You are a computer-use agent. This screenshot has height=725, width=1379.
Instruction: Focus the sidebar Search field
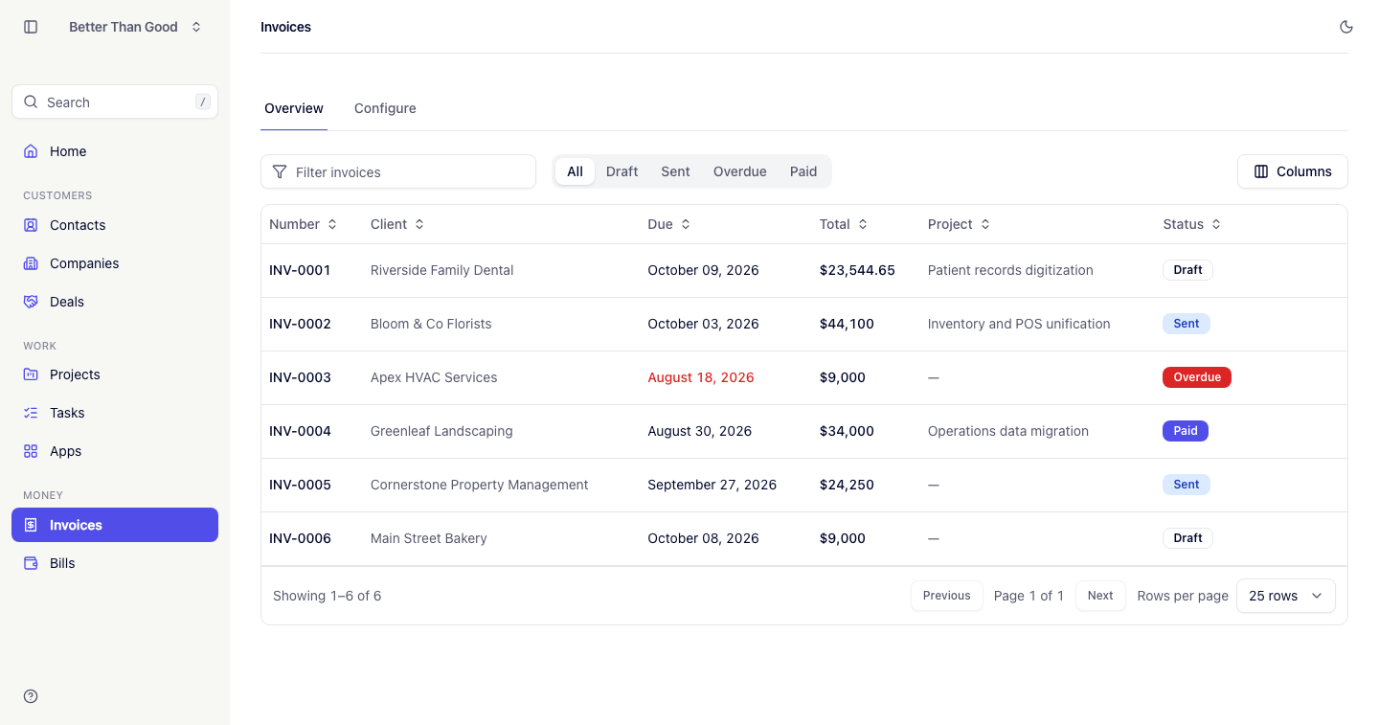[115, 102]
